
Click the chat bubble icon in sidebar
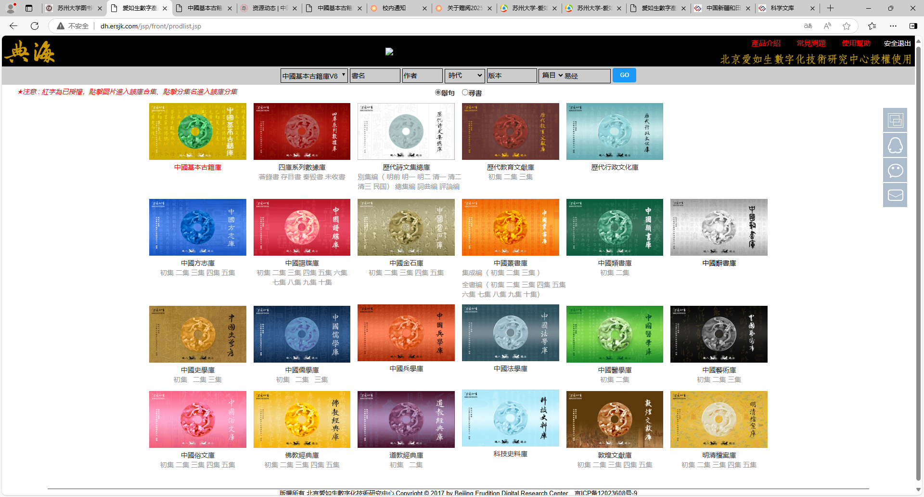[x=895, y=170]
